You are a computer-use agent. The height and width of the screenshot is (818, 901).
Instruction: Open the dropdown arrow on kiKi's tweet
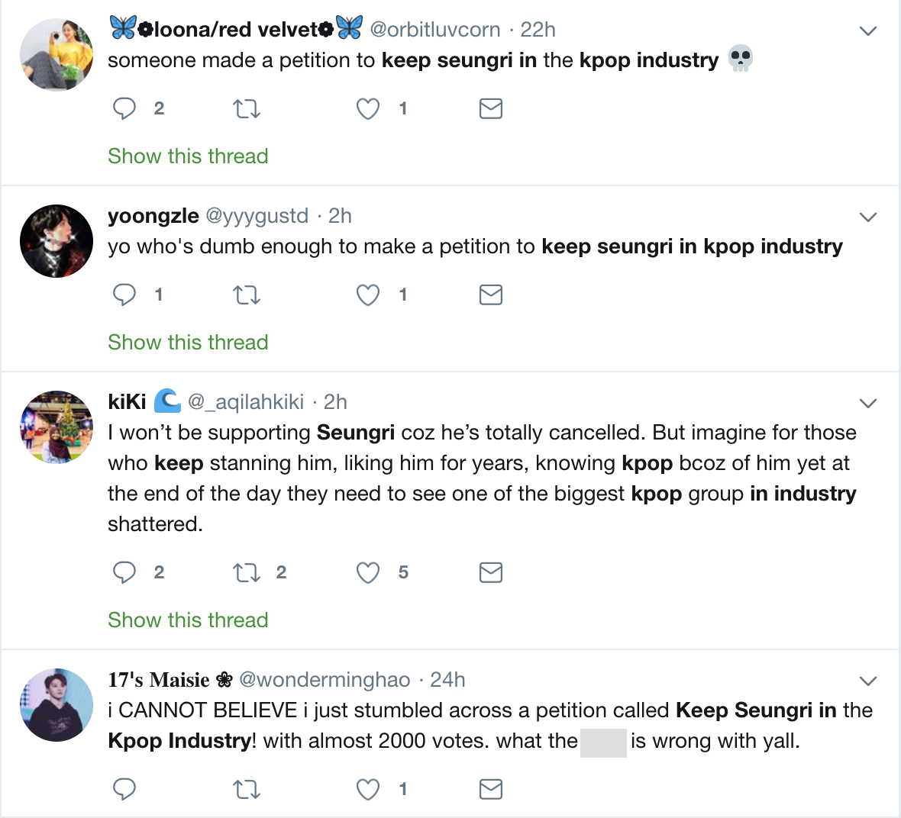[x=867, y=404]
